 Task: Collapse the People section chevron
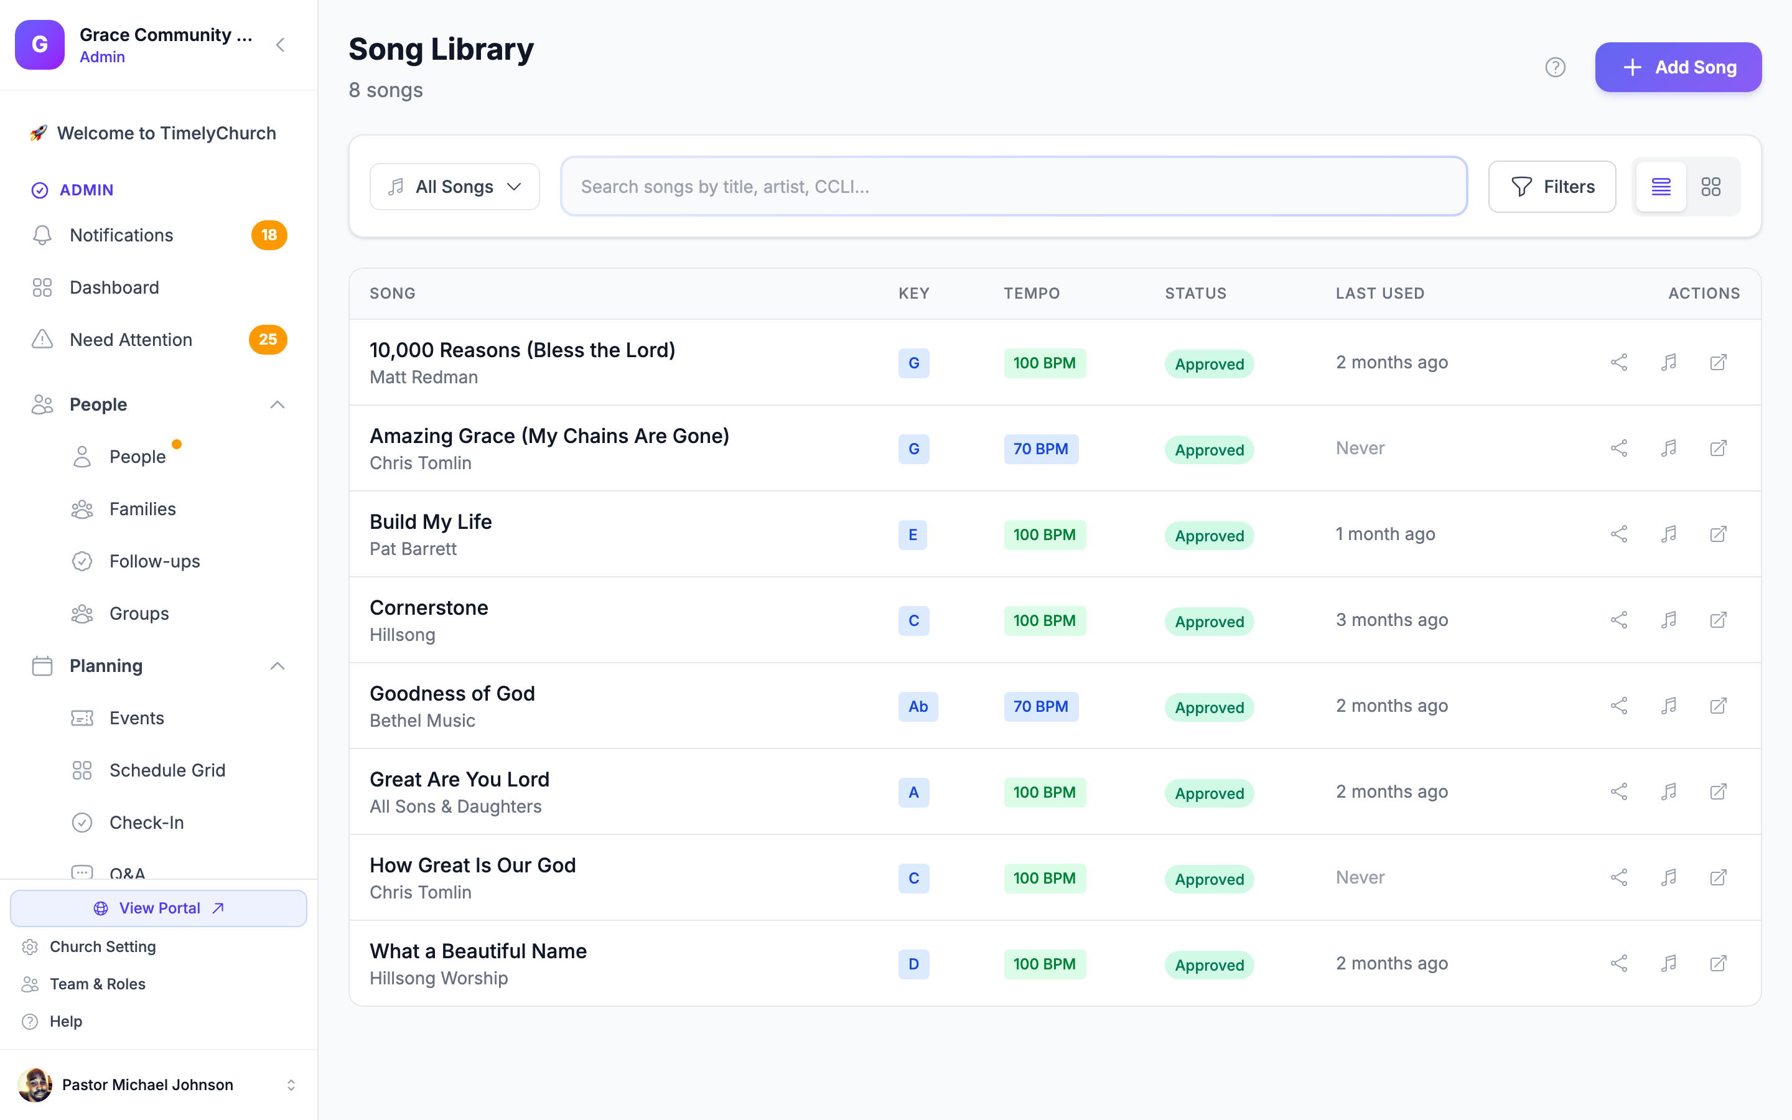click(278, 404)
